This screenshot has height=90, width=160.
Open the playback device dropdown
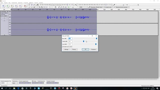[x=122, y=7]
